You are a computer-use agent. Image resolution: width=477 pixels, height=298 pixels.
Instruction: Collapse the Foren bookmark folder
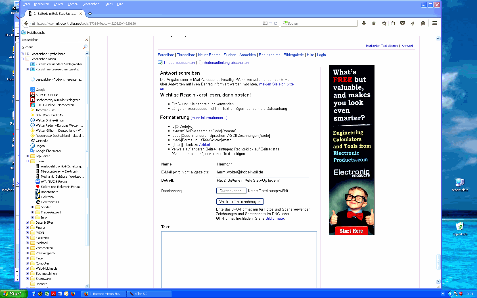[28, 161]
